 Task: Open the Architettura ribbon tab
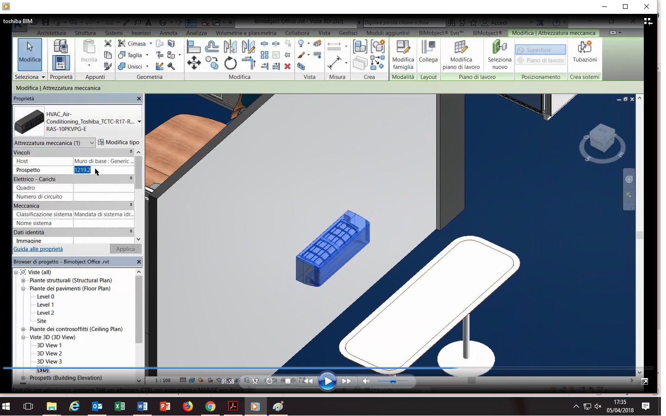51,33
